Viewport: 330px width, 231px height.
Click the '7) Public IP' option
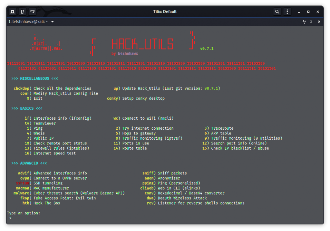40,138
